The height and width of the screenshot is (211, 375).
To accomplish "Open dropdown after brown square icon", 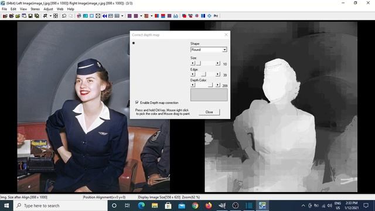I will (x=151, y=16).
